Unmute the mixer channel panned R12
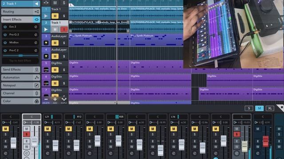 coord(68,129)
